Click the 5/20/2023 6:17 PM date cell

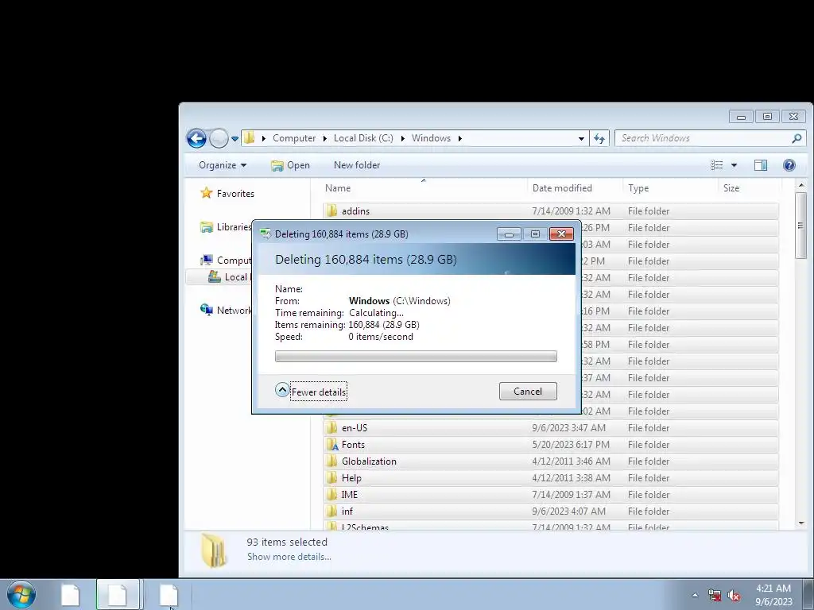(x=571, y=445)
